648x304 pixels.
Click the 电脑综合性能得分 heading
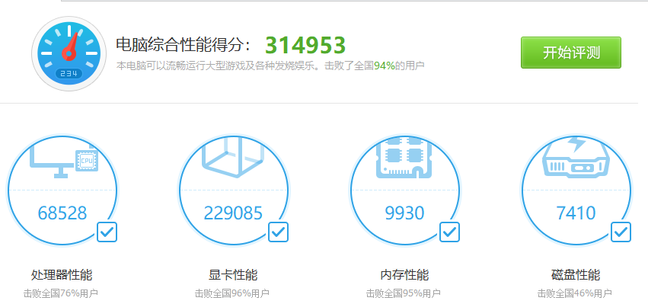(x=183, y=45)
